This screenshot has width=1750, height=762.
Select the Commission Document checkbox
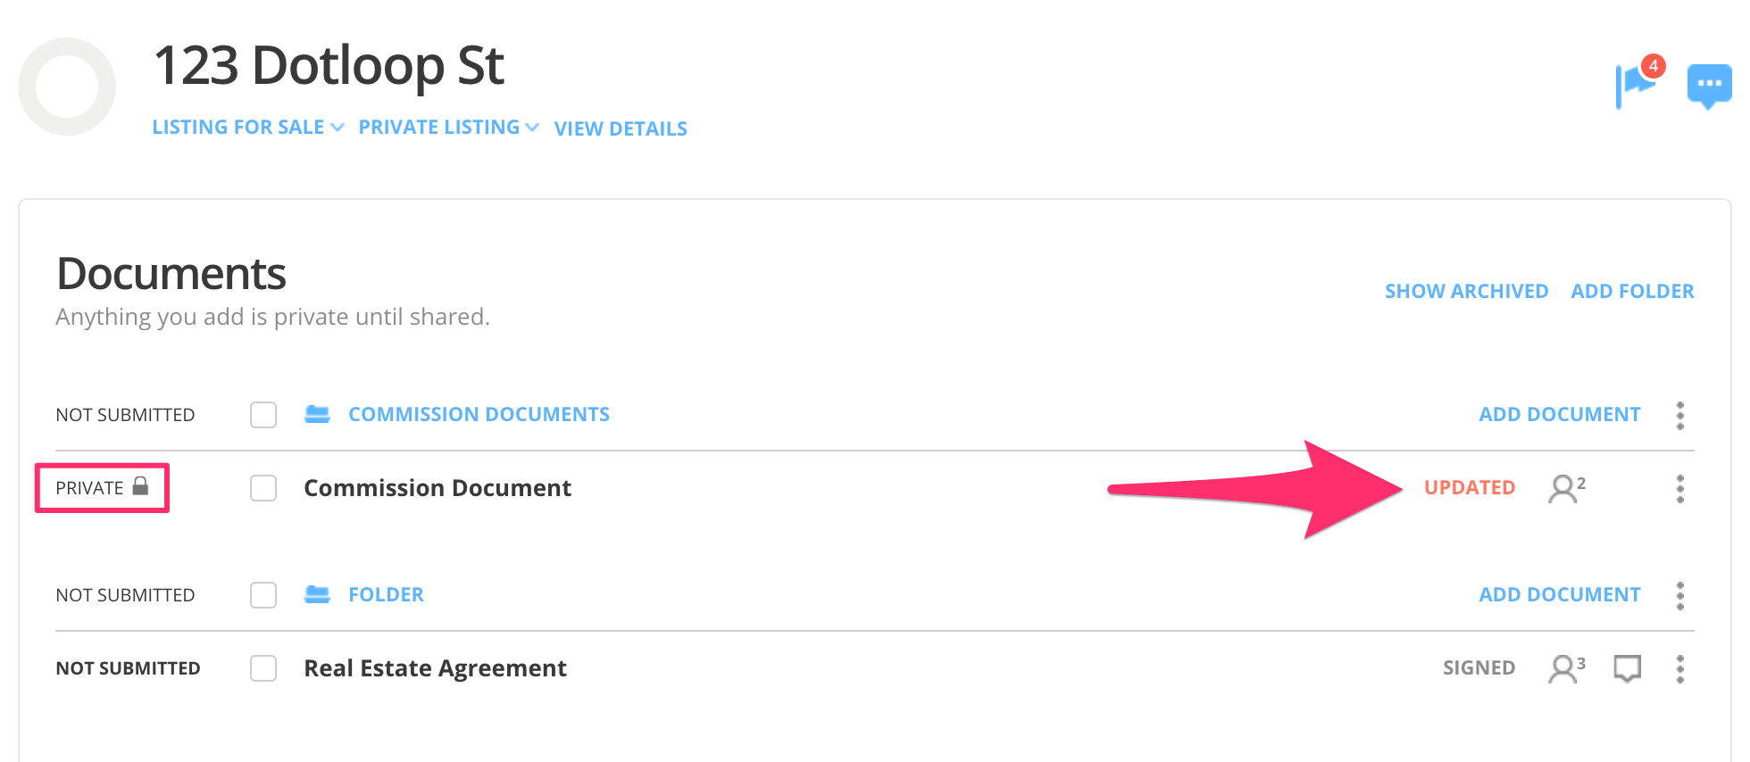coord(263,488)
